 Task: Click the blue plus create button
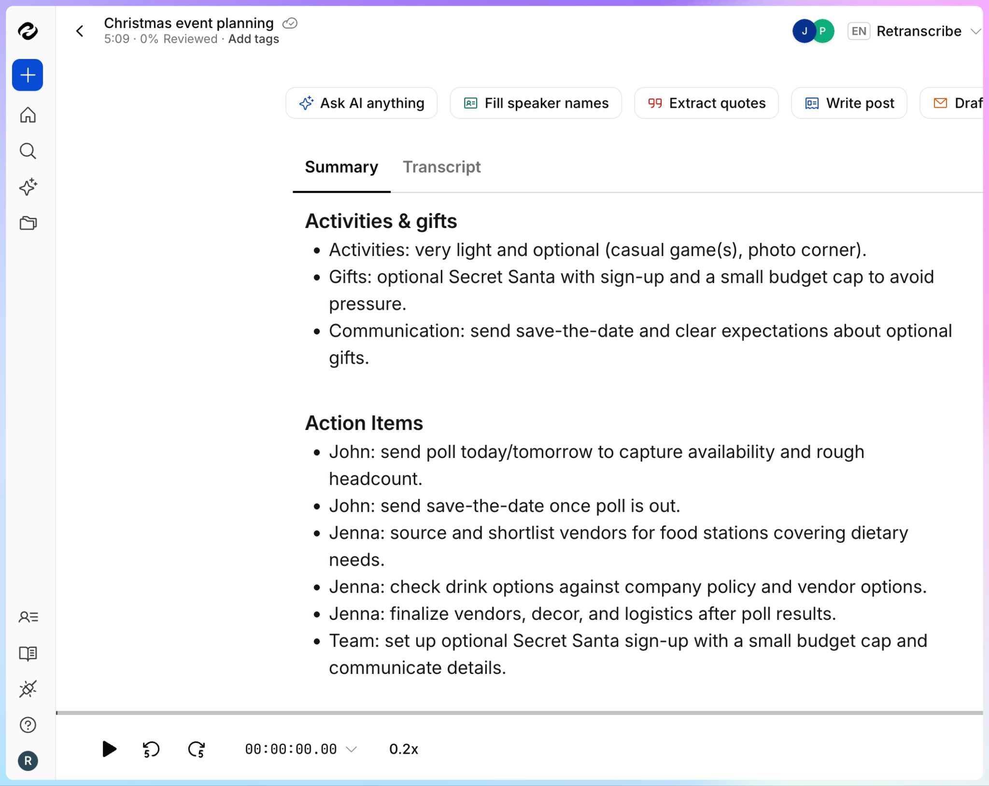pyautogui.click(x=28, y=75)
